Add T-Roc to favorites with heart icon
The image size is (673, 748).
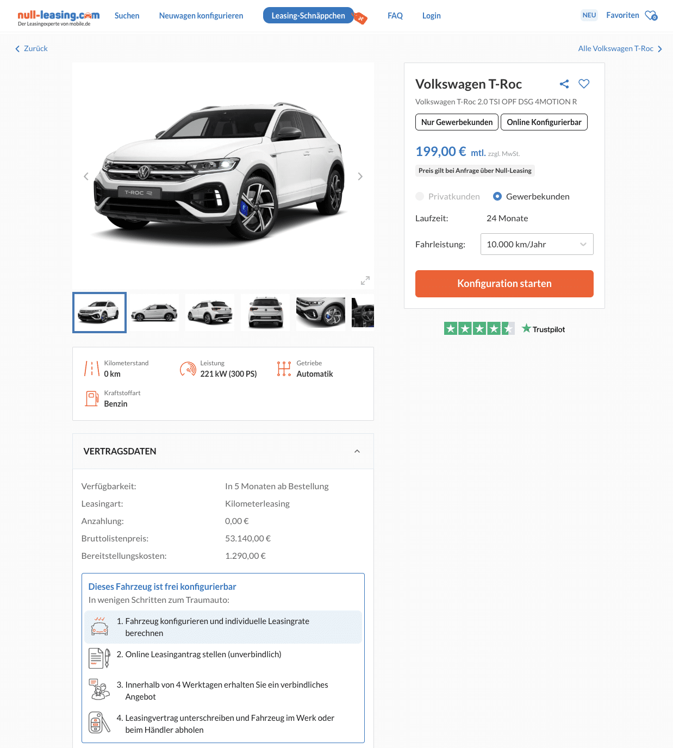[x=584, y=84]
